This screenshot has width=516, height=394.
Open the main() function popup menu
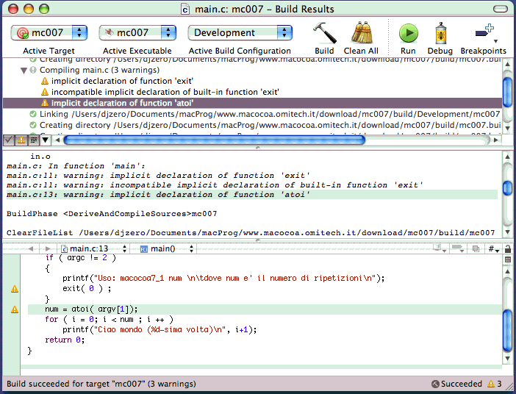click(167, 249)
